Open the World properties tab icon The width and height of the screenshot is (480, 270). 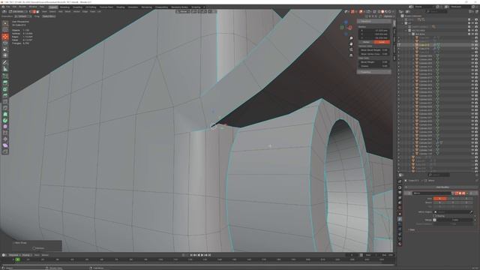coord(400,208)
